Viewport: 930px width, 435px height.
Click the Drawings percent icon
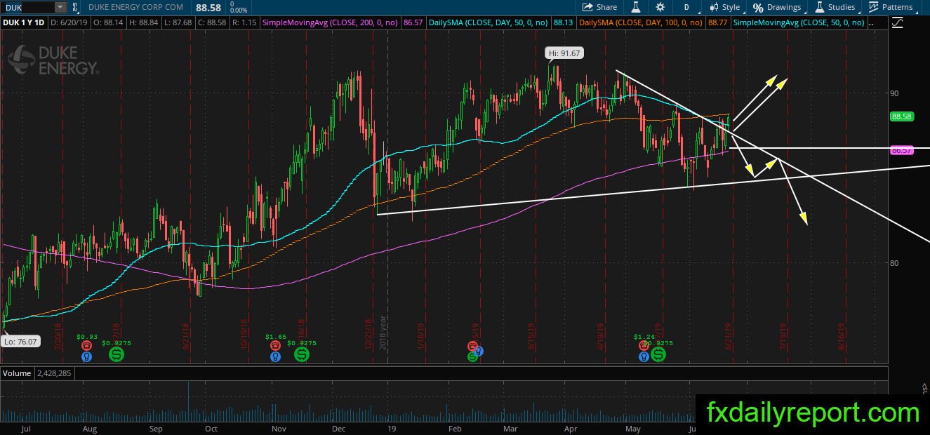(758, 7)
